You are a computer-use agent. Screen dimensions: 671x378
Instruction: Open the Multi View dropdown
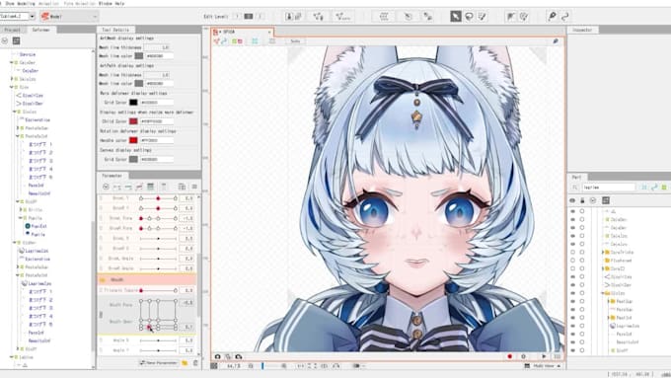tap(543, 366)
